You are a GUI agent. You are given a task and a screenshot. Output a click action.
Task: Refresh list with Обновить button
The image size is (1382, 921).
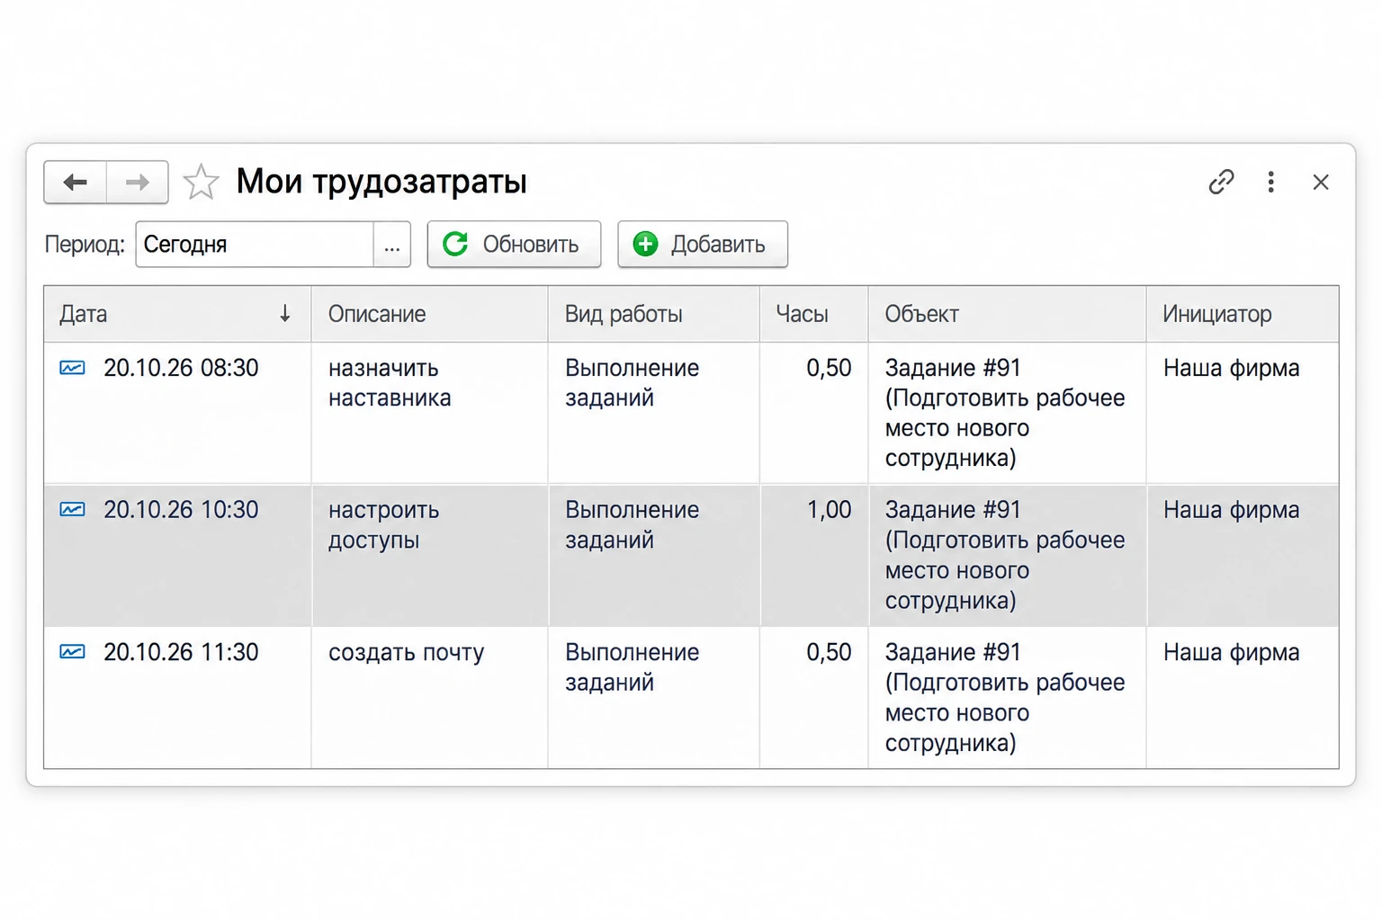pos(514,245)
